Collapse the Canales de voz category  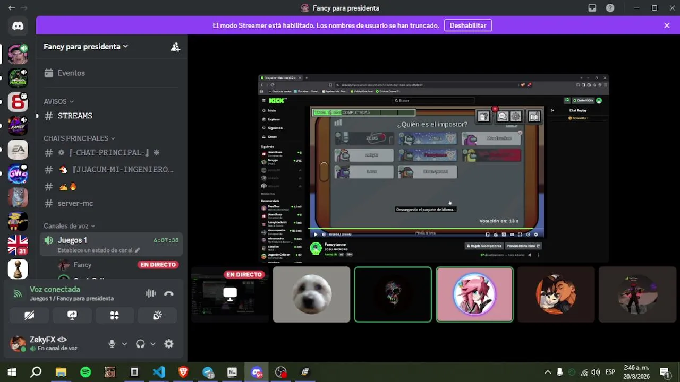pos(69,226)
